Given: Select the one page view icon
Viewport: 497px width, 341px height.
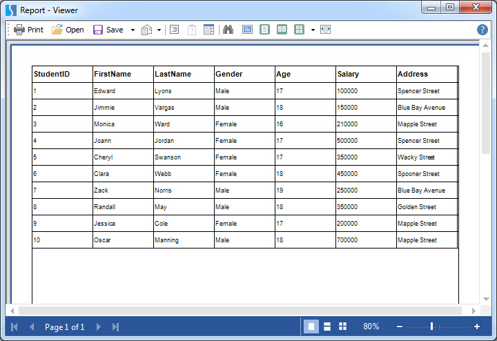Looking at the screenshot, I should pos(264,30).
